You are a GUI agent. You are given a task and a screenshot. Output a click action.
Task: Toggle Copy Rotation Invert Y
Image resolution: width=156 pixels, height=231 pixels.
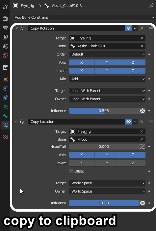(107, 71)
